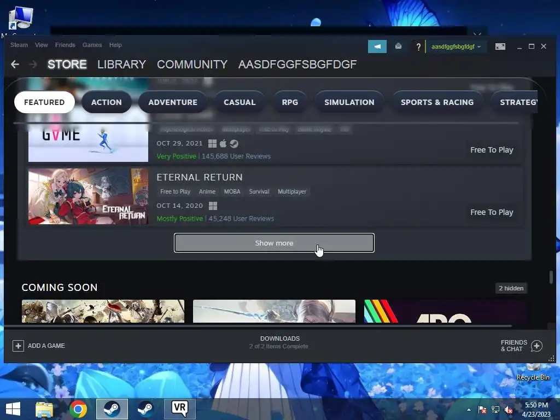Open the View menu
This screenshot has height=420, width=560.
(42, 45)
